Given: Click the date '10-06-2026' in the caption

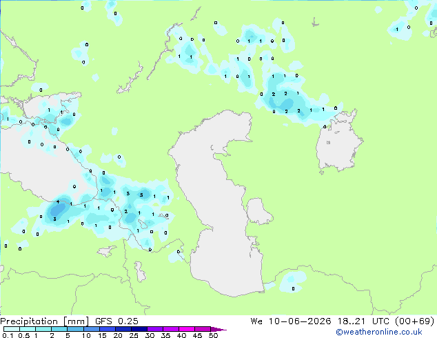Looking at the screenshot, I should (x=300, y=321).
